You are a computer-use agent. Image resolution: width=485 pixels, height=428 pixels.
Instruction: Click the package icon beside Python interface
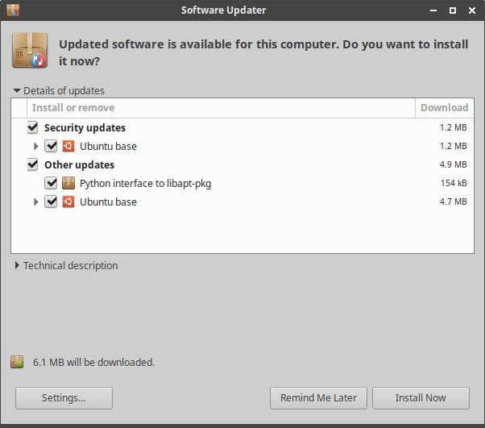point(68,183)
